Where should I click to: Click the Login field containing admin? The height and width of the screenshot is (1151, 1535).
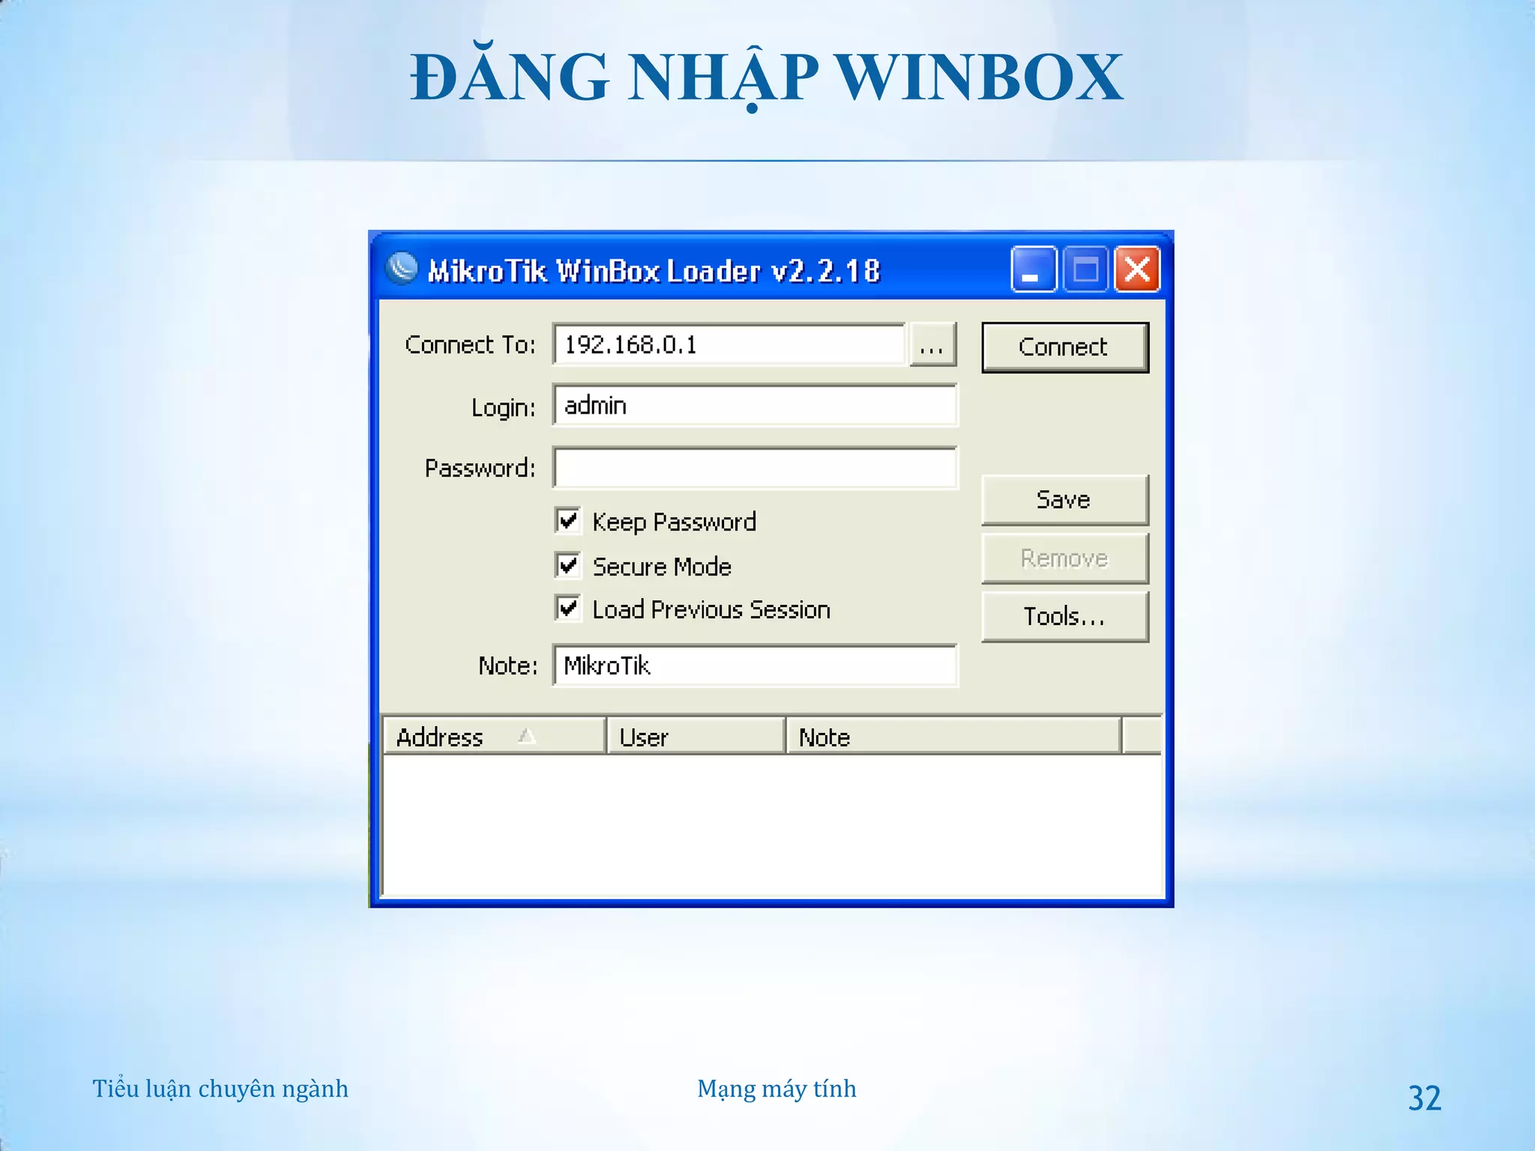(755, 405)
